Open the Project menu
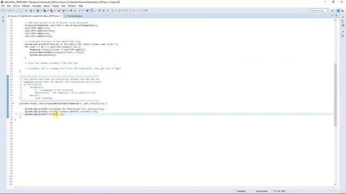 pos(56,6)
